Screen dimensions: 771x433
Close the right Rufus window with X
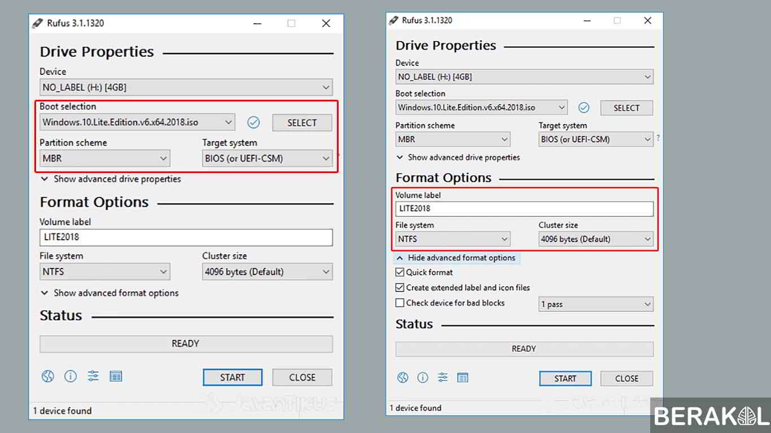(x=648, y=20)
